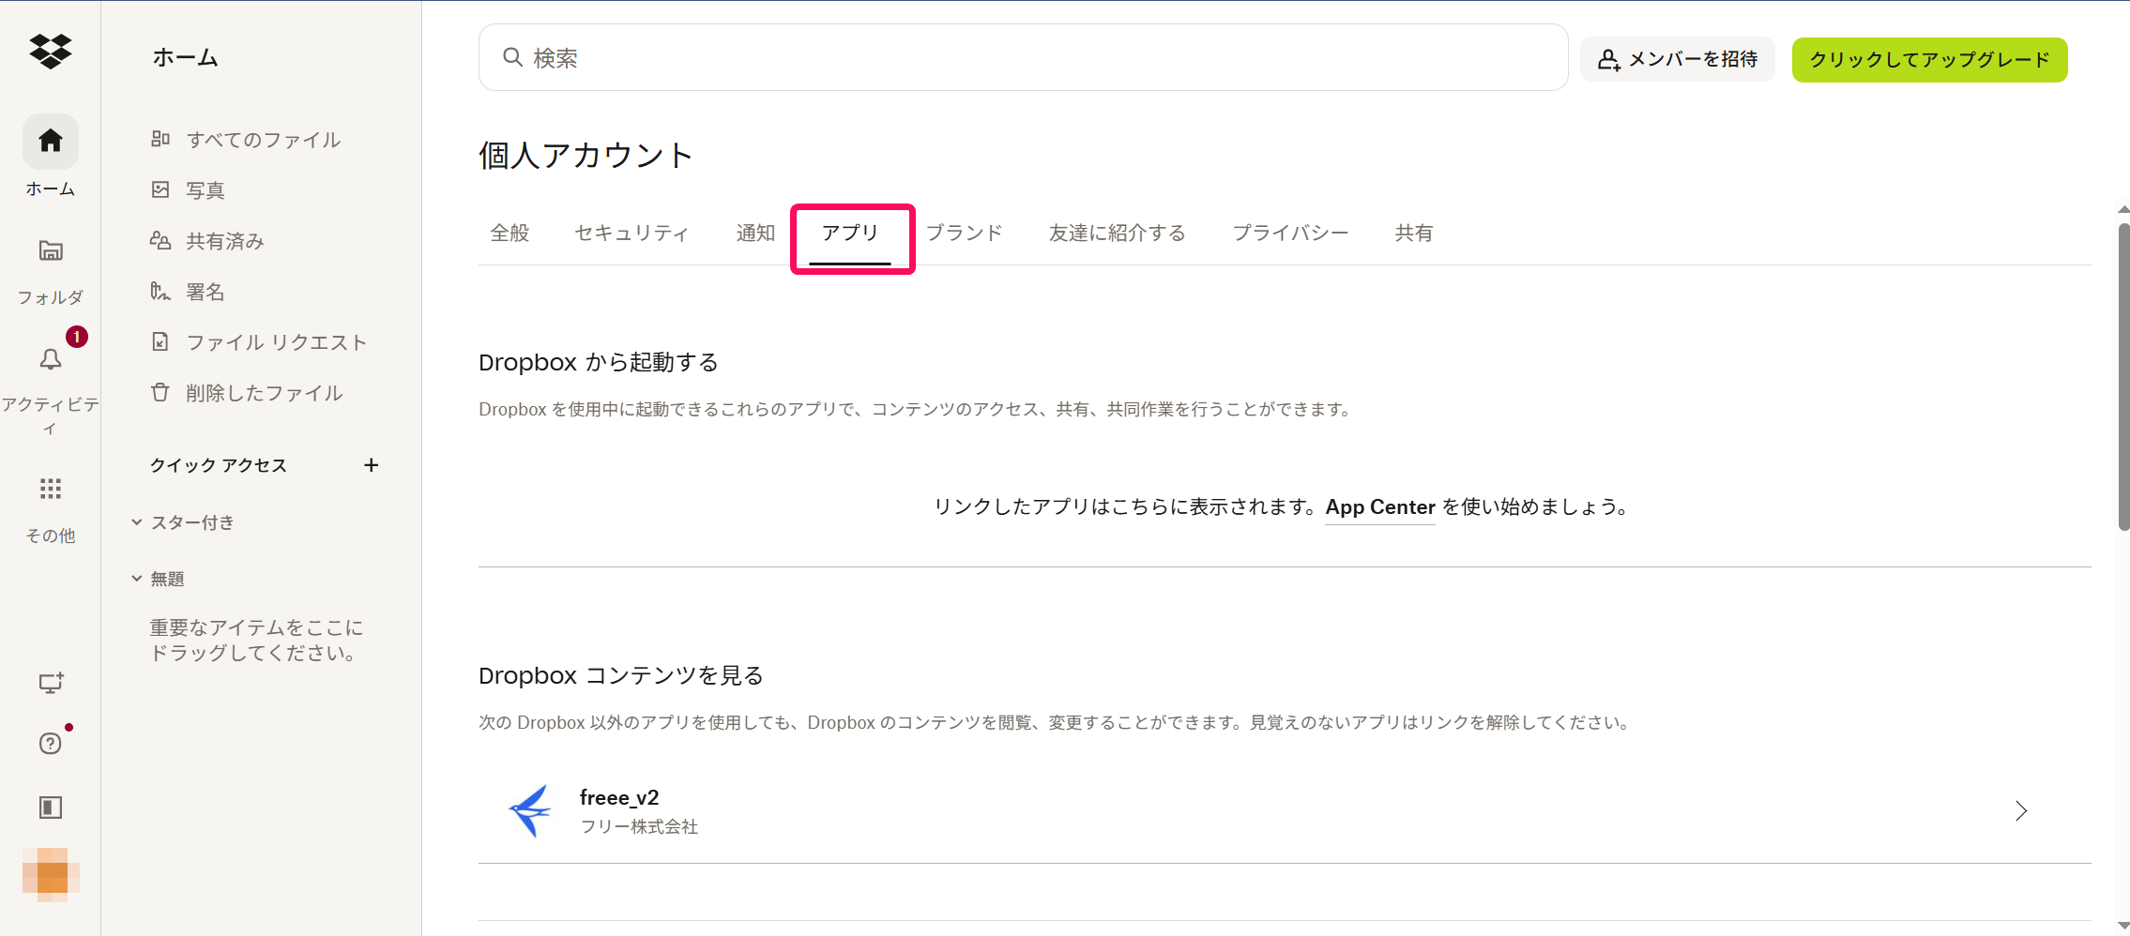Click the scrollbar up arrow

2123,209
